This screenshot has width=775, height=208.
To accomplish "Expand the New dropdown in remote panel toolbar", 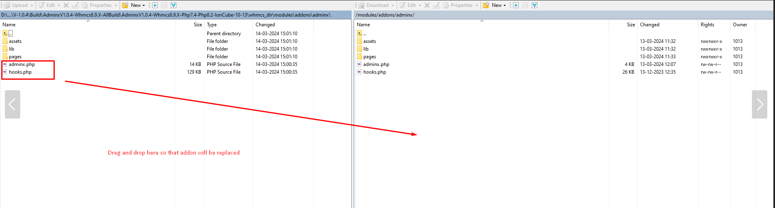I will click(505, 5).
